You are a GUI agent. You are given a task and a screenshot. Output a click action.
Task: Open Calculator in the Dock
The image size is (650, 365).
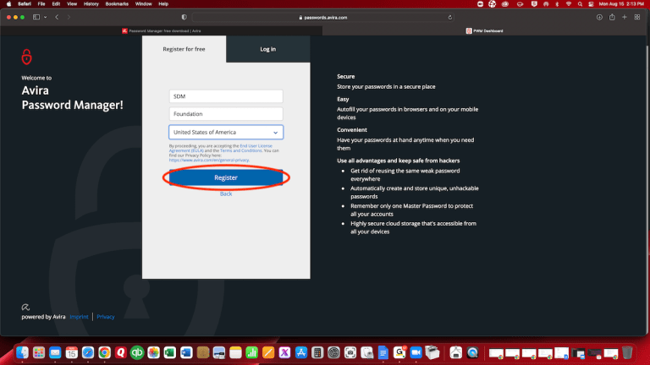click(x=317, y=352)
